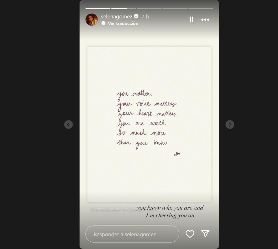The width and height of the screenshot is (278, 249).
Task: Open the three-dot more options menu
Action: click(205, 20)
